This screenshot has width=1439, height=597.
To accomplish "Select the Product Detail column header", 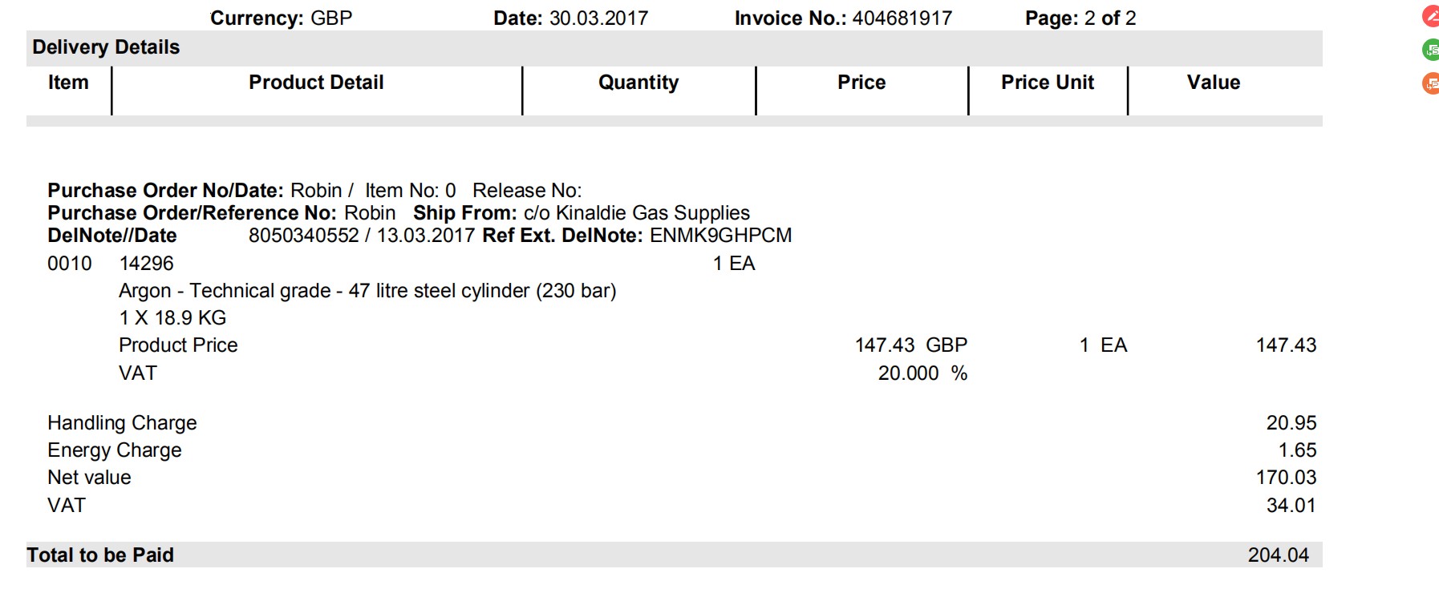I will [x=316, y=83].
